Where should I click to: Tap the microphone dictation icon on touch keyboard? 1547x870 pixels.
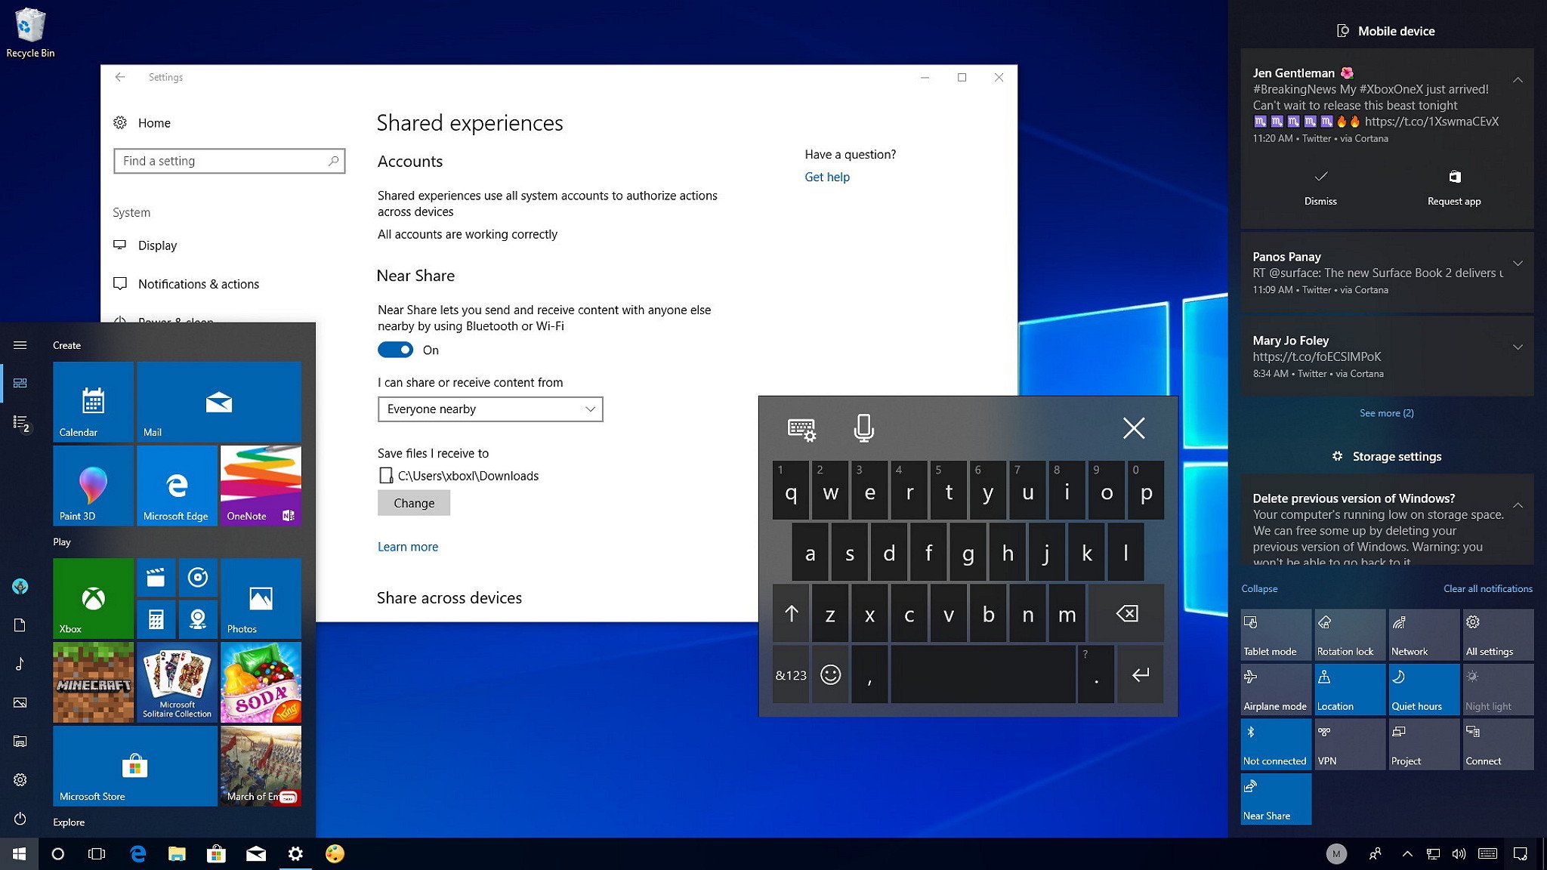863,428
